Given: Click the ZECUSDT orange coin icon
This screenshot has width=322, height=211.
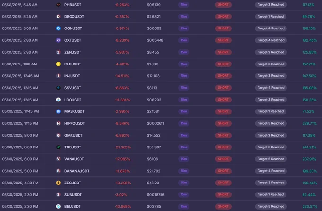Looking at the screenshot, I should click(x=58, y=183).
